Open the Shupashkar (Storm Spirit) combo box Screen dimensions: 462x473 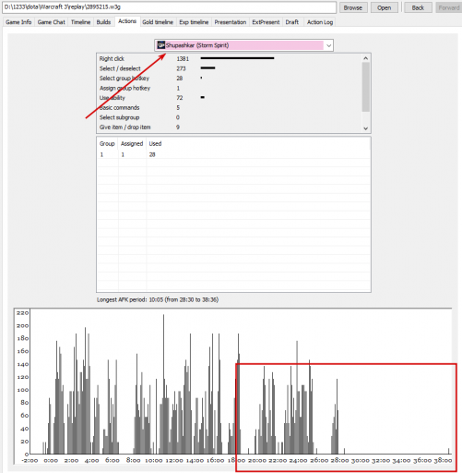coord(243,45)
